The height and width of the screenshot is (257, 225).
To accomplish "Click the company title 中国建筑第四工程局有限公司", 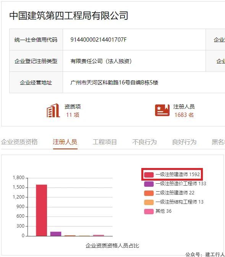I will click(x=69, y=16).
